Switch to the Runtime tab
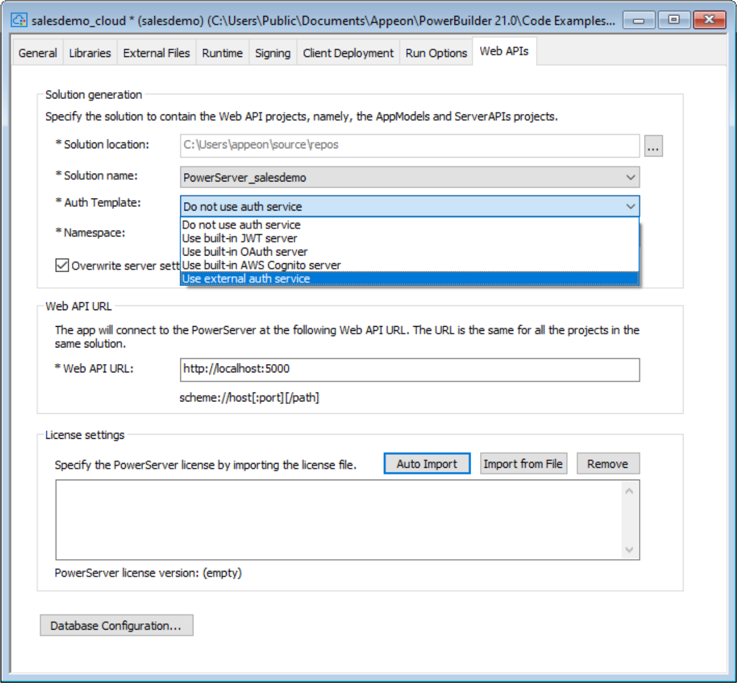 click(222, 53)
